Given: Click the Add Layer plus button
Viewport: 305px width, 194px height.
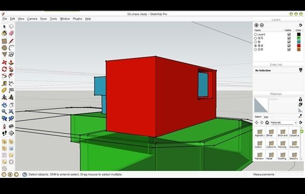Looking at the screenshot, I should pos(256,25).
